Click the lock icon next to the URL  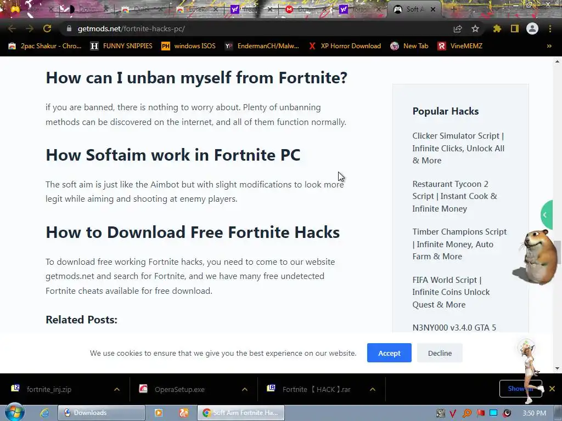pos(69,29)
